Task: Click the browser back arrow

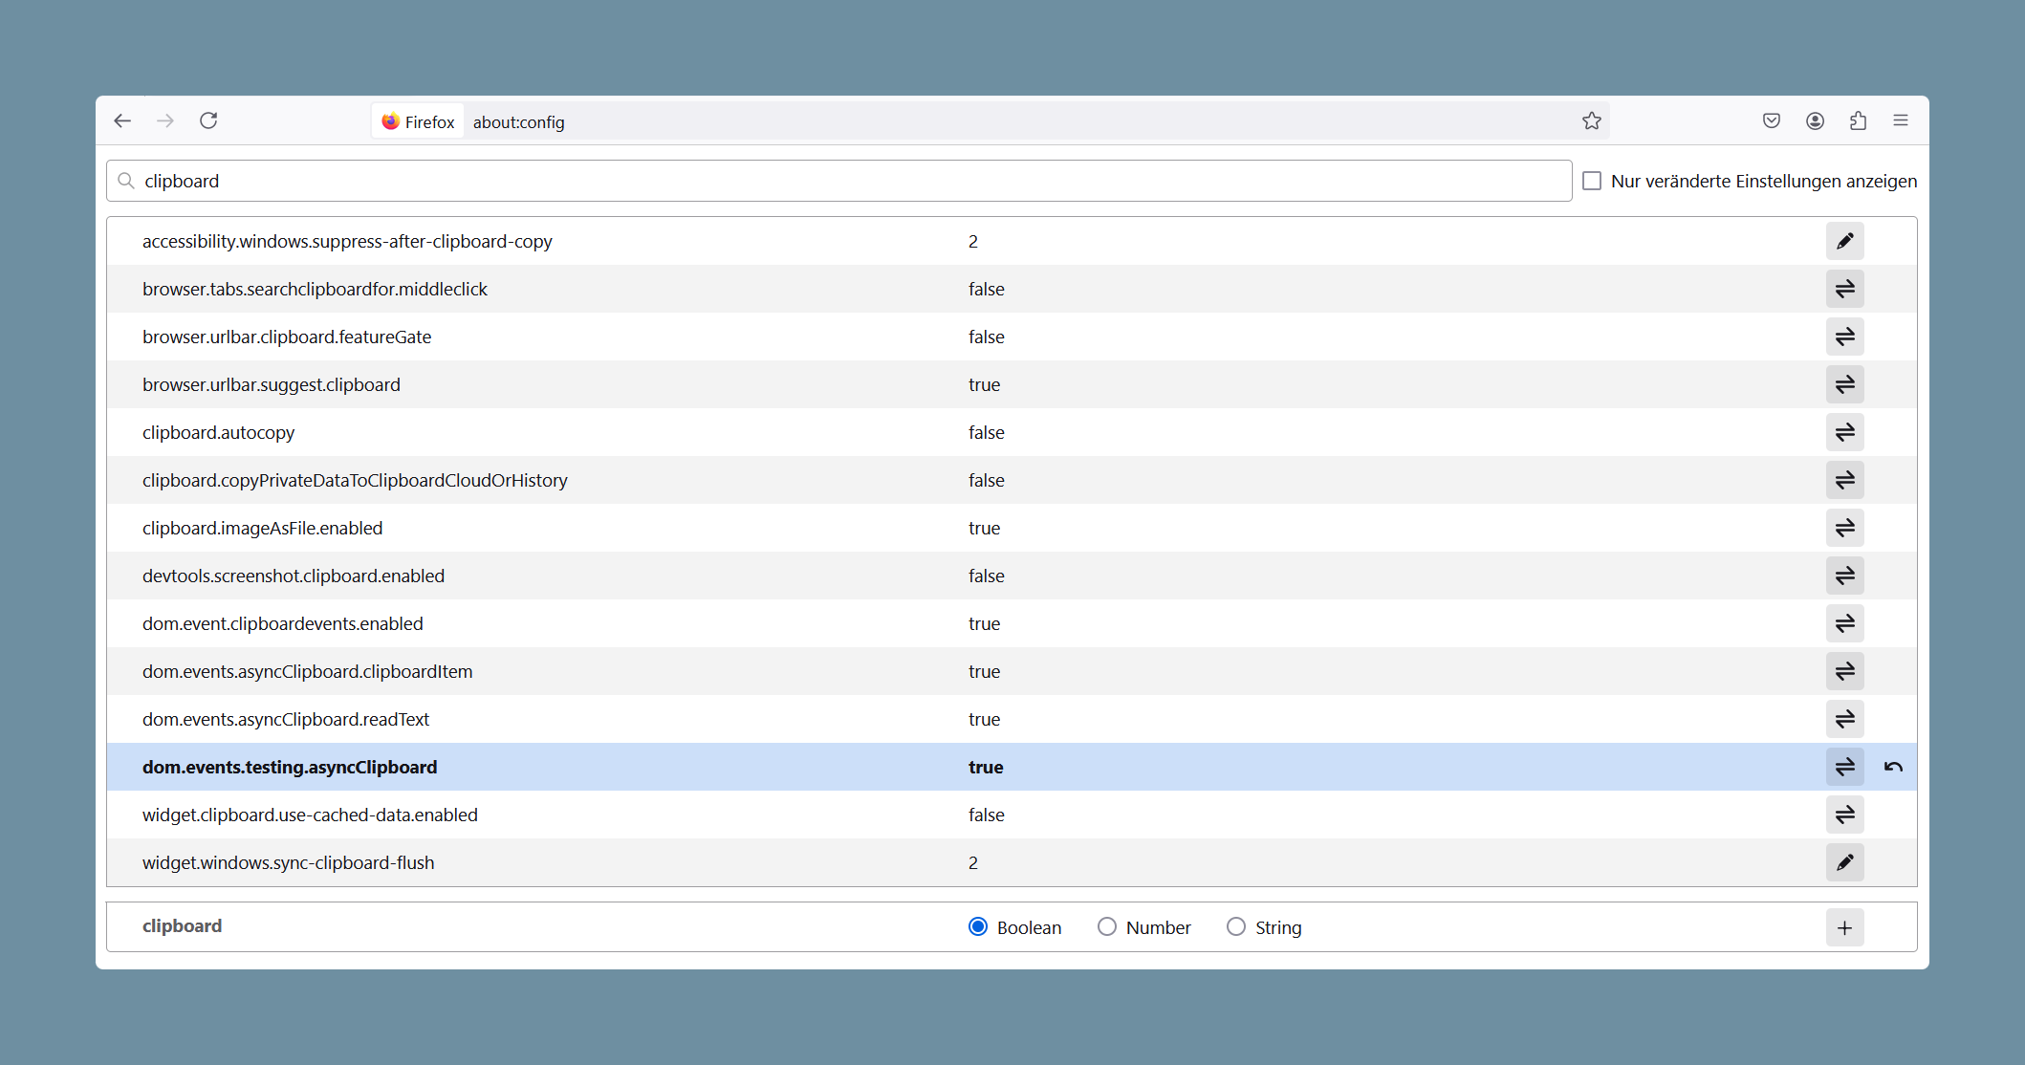Action: pos(122,120)
